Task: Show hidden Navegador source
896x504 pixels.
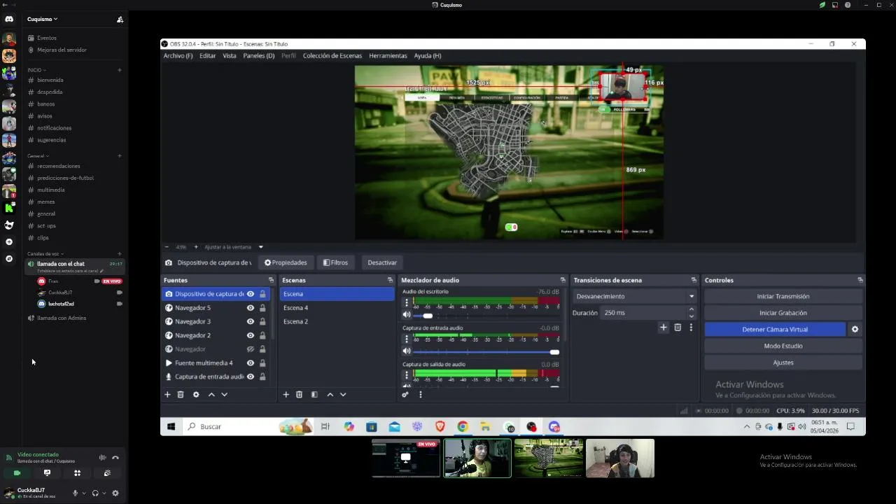Action: 250,349
